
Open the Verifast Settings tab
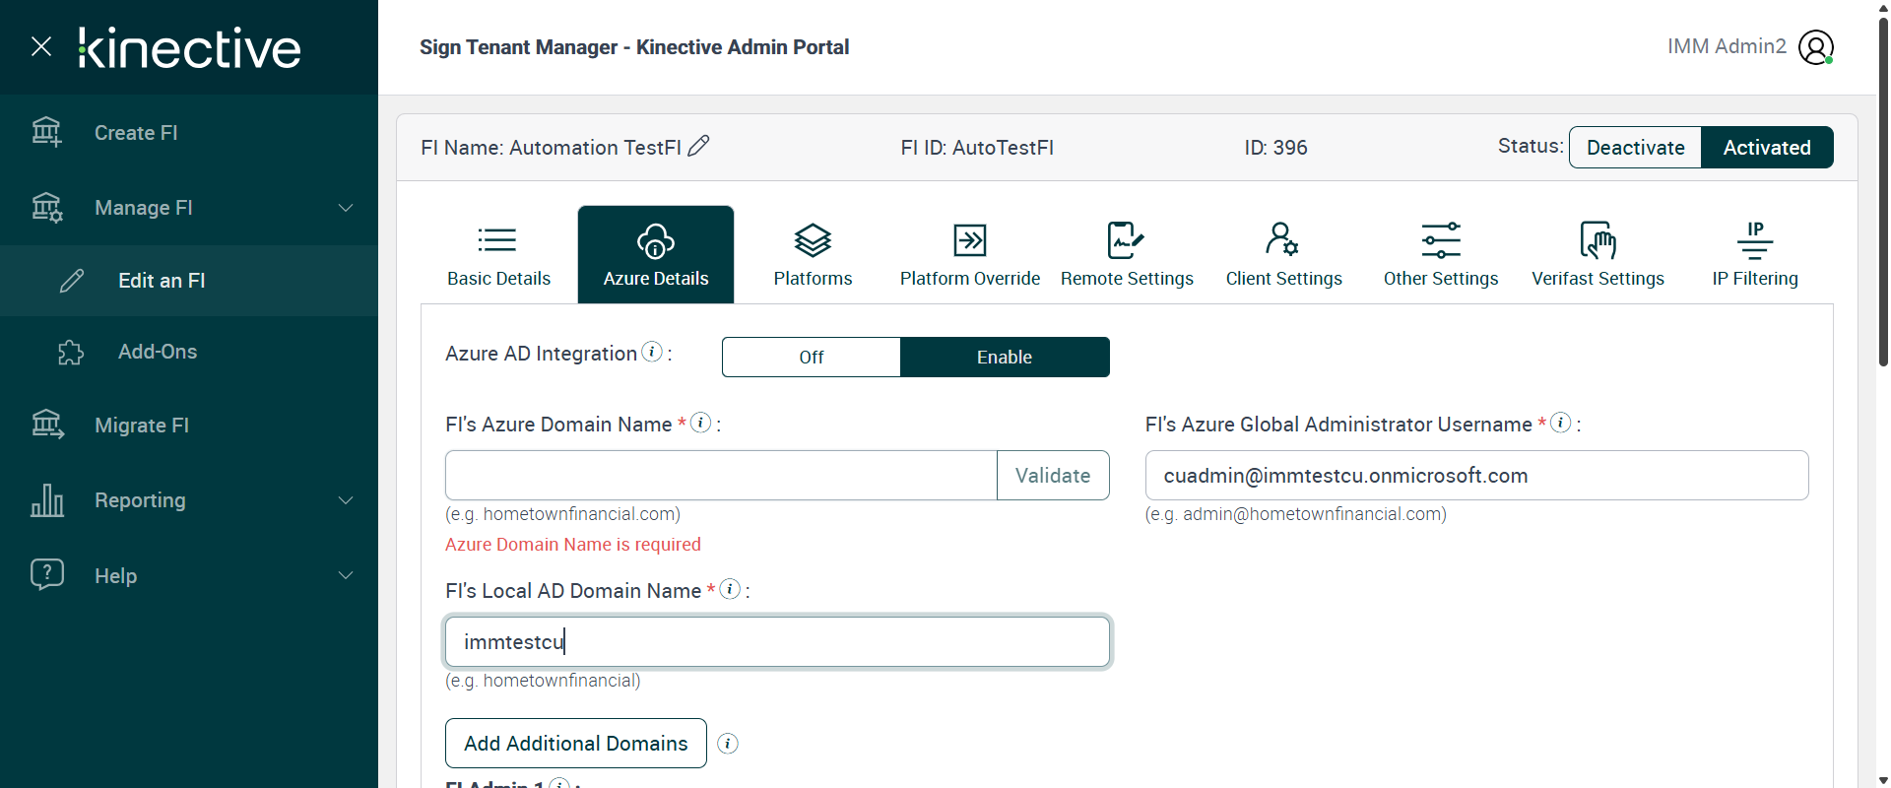point(1598,254)
